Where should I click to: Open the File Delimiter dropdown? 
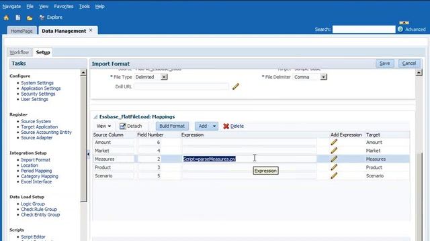click(x=324, y=77)
